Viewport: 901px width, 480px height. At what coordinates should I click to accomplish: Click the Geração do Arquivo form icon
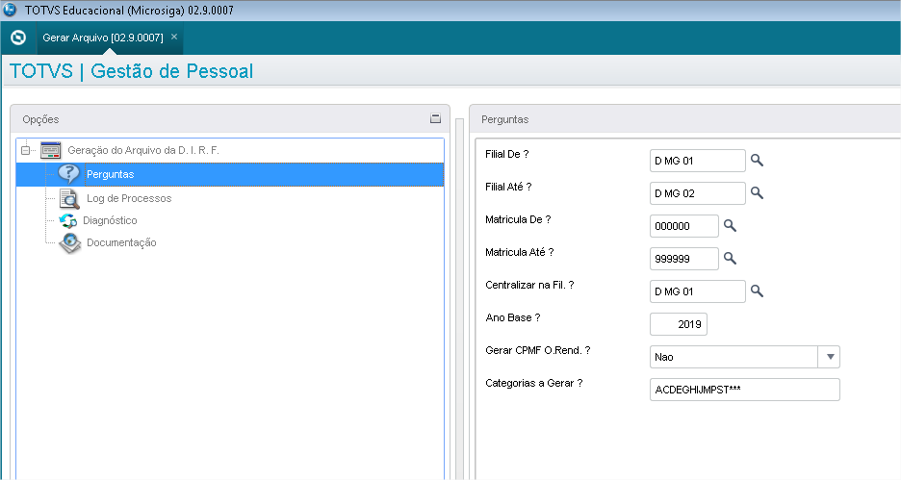pyautogui.click(x=51, y=150)
